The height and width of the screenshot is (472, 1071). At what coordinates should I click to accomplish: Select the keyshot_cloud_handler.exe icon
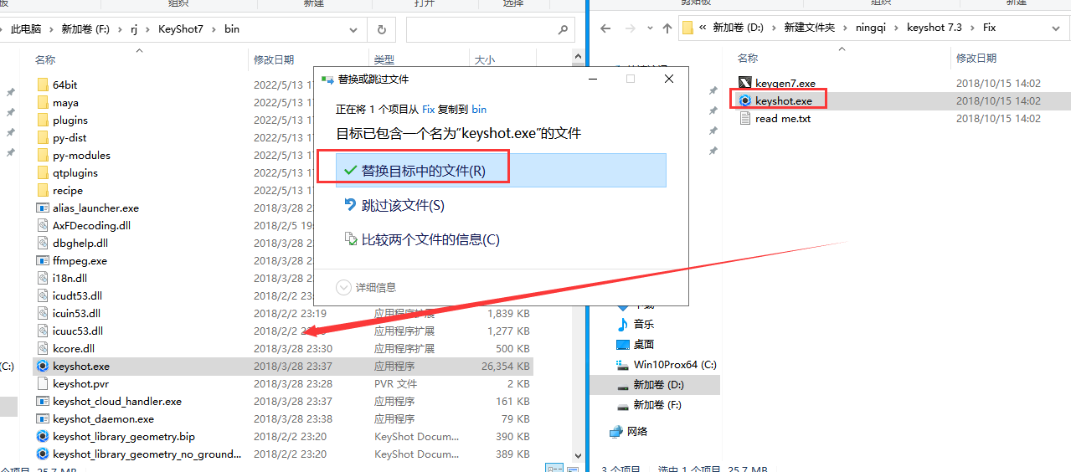(x=44, y=401)
